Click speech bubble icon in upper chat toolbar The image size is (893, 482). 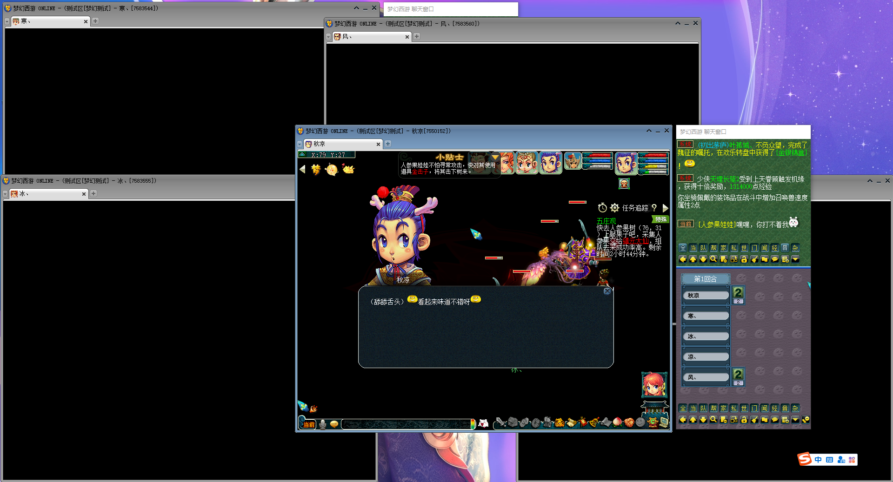775,259
